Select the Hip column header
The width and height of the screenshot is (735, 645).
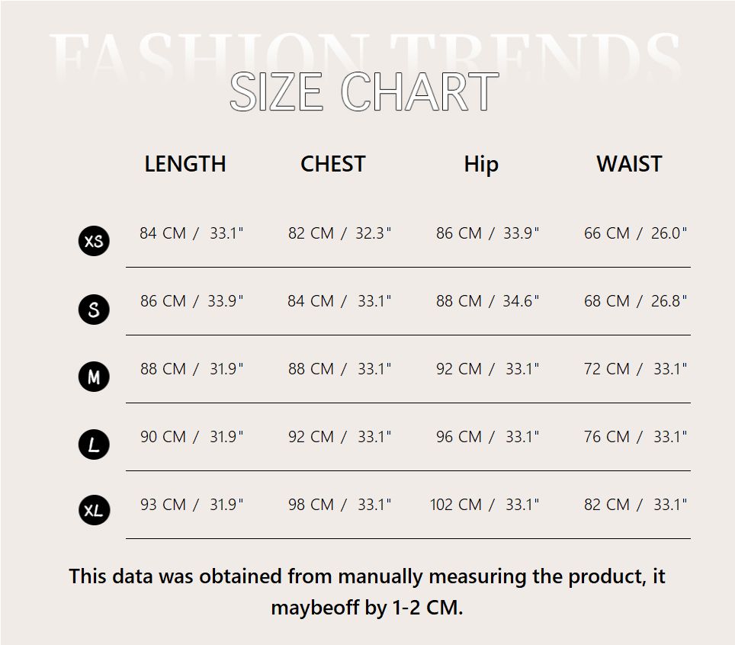[x=481, y=164]
